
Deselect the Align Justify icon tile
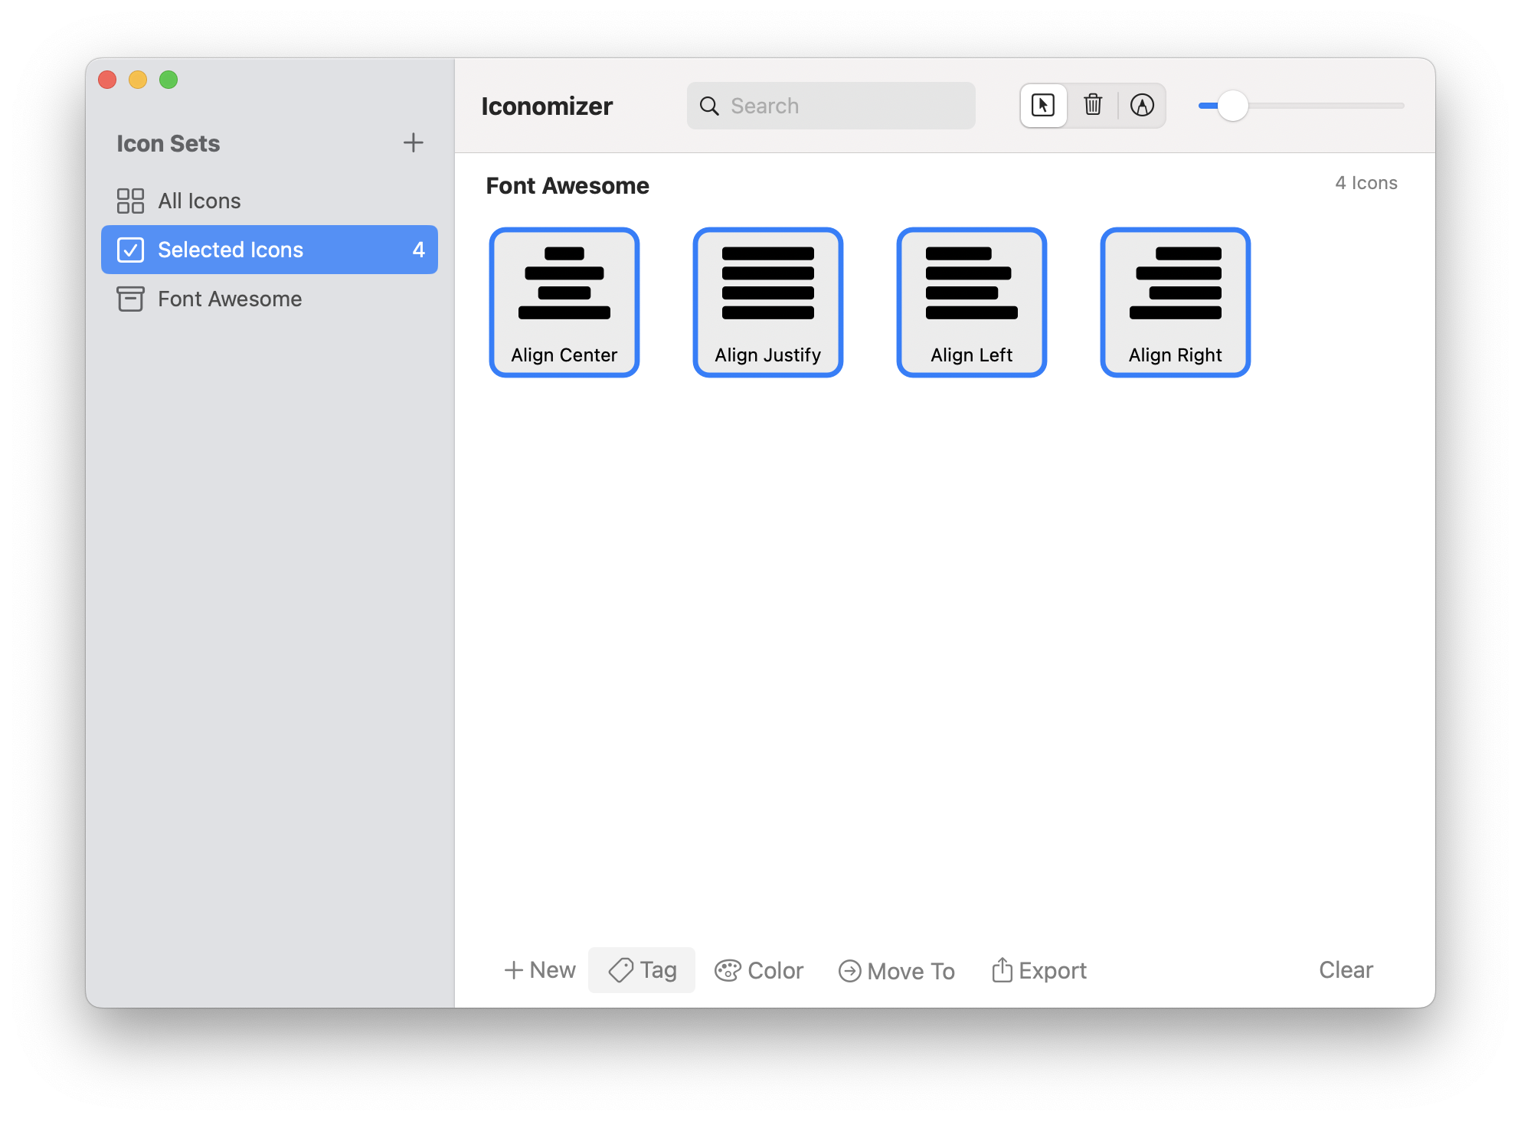tap(767, 302)
